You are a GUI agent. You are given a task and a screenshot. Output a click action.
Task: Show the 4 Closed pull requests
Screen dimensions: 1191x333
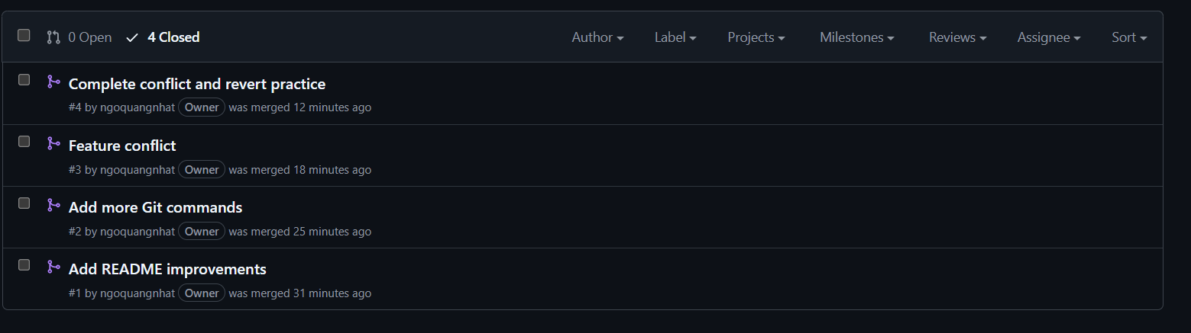(x=163, y=37)
